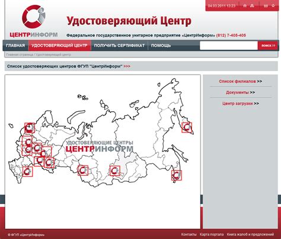Screen dimensions: 281x239
Task: Open the ПОЛУЧИТЬ СЕРТИФИКАТ menu tab
Action: pos(119,46)
